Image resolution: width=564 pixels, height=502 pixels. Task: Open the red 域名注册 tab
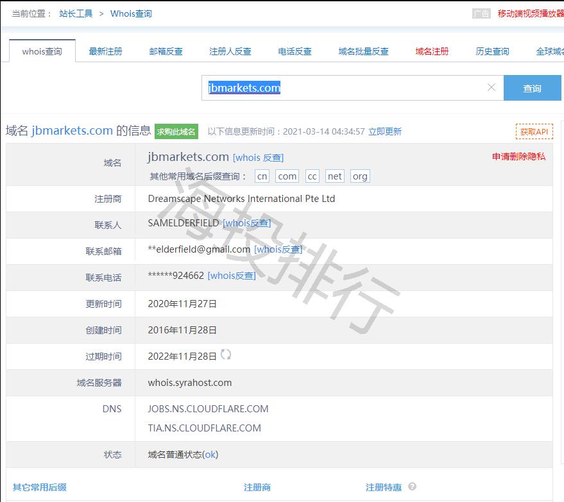click(x=432, y=51)
